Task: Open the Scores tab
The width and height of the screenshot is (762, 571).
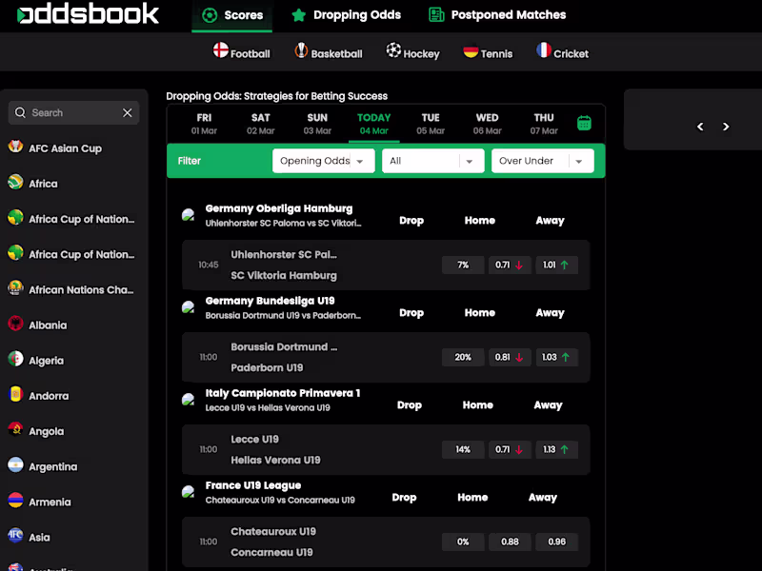Action: pos(231,15)
